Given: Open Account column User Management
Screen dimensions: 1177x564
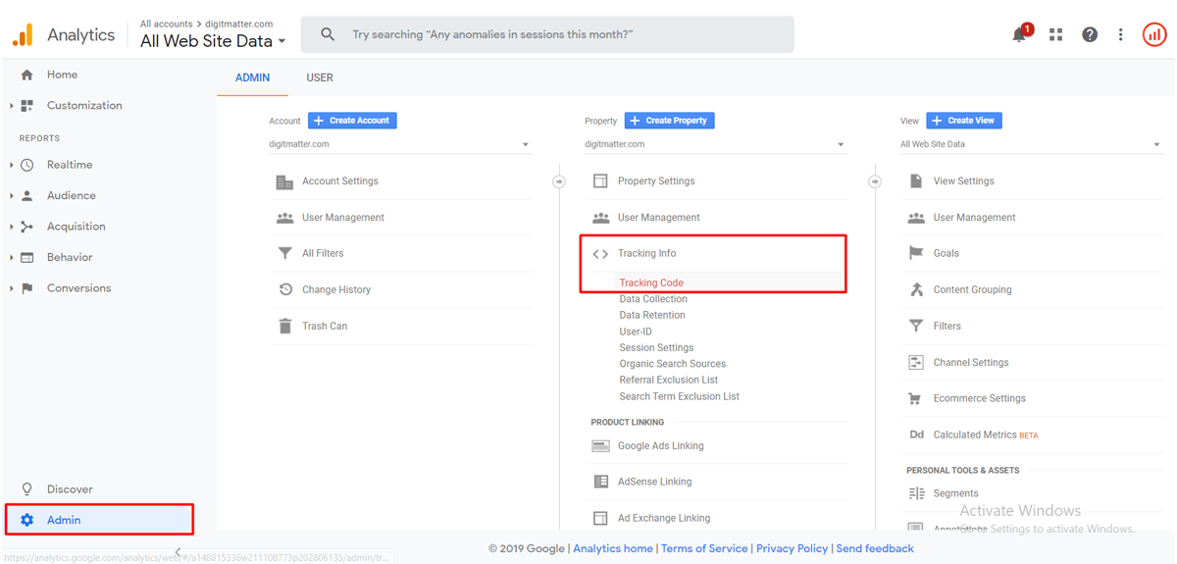Looking at the screenshot, I should [x=343, y=218].
